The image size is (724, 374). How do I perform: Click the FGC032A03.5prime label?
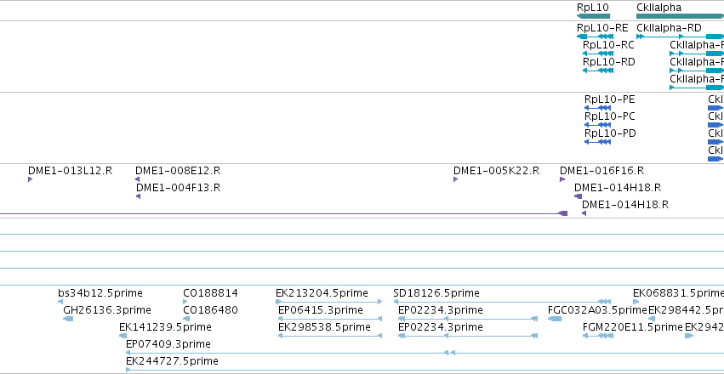click(597, 310)
